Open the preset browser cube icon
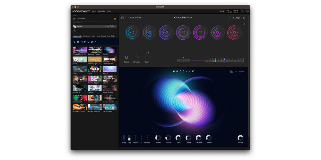 coord(122,18)
